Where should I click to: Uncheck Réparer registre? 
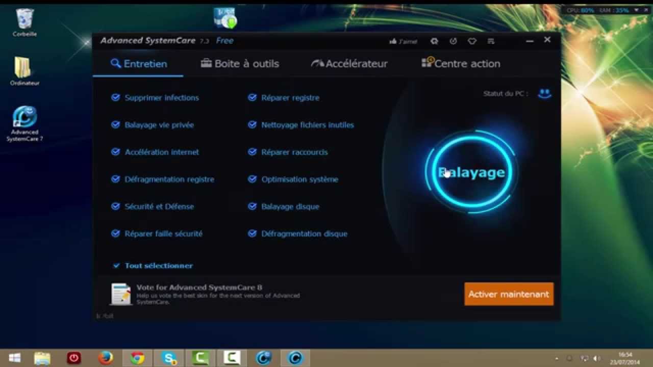tap(252, 97)
